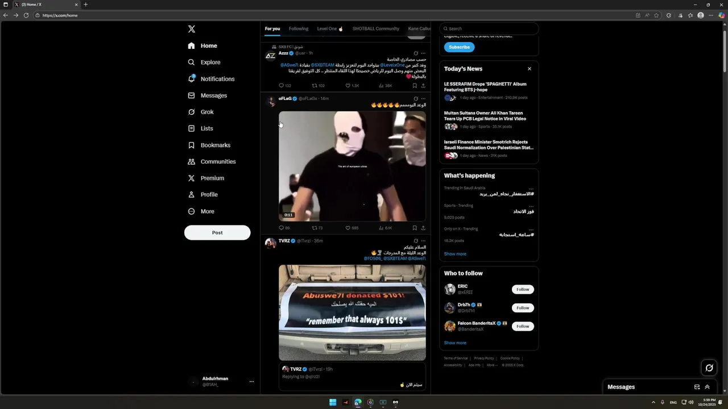The image size is (728, 409).
Task: Follow Falcon BanderitaX
Action: pos(523,326)
